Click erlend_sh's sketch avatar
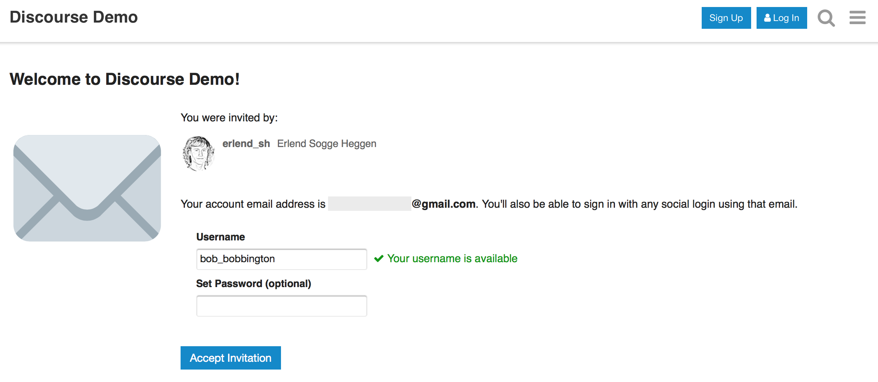Screen dimensions: 878x382 pyautogui.click(x=198, y=153)
